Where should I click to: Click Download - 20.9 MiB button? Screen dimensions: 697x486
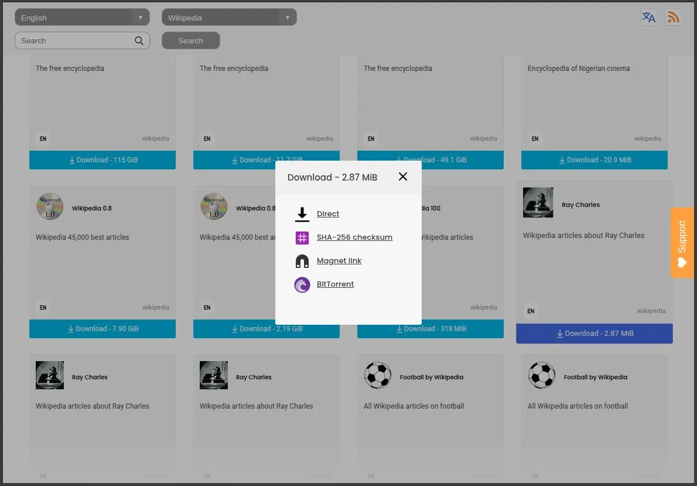pos(594,160)
